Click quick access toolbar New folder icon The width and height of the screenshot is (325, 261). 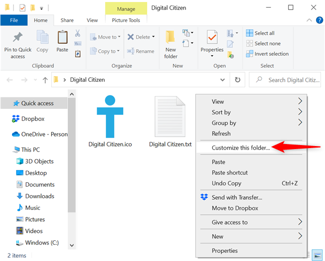(33, 8)
